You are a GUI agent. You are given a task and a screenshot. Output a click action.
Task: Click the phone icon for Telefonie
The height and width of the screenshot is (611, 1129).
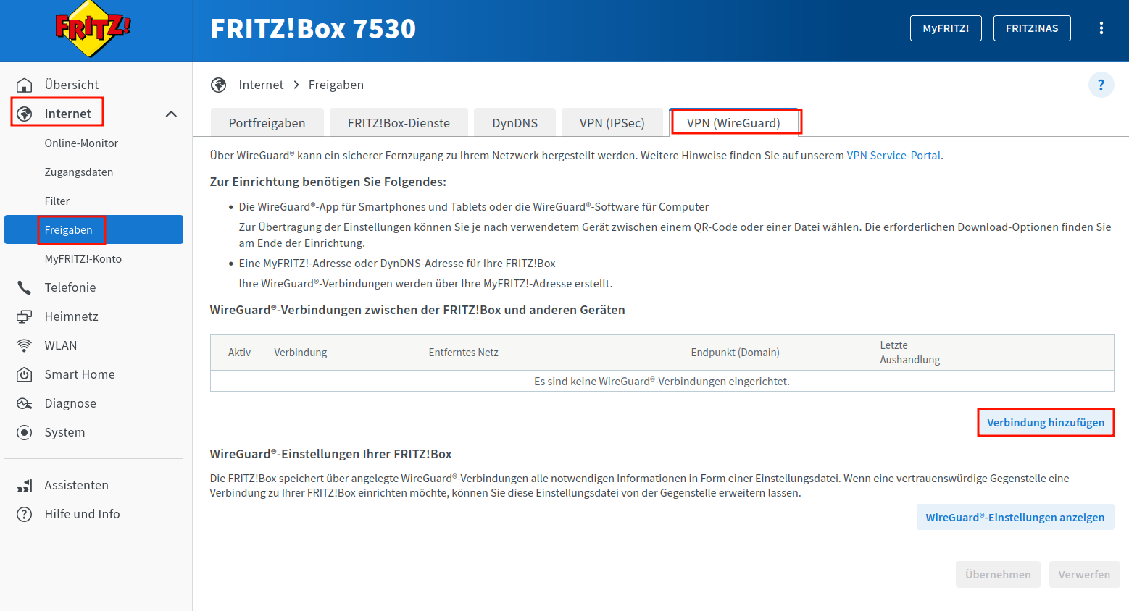click(x=25, y=287)
